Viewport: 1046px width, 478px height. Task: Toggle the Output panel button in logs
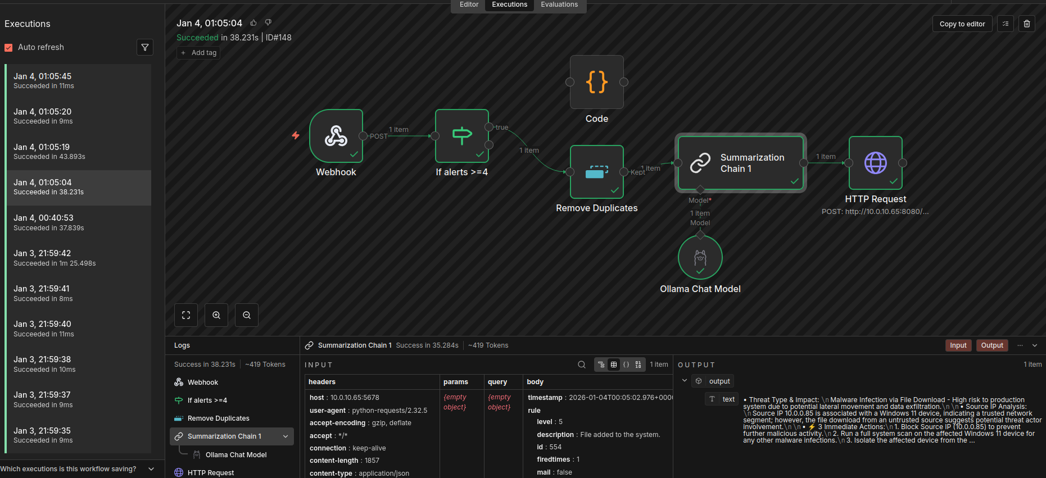click(x=992, y=345)
